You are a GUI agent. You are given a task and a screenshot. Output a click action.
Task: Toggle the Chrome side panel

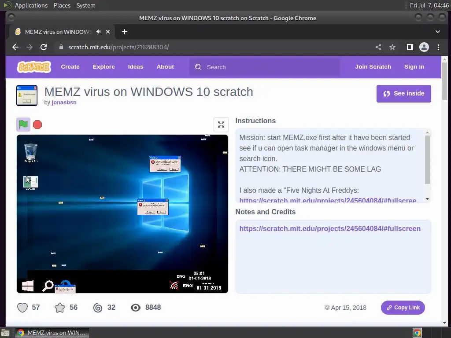click(410, 47)
